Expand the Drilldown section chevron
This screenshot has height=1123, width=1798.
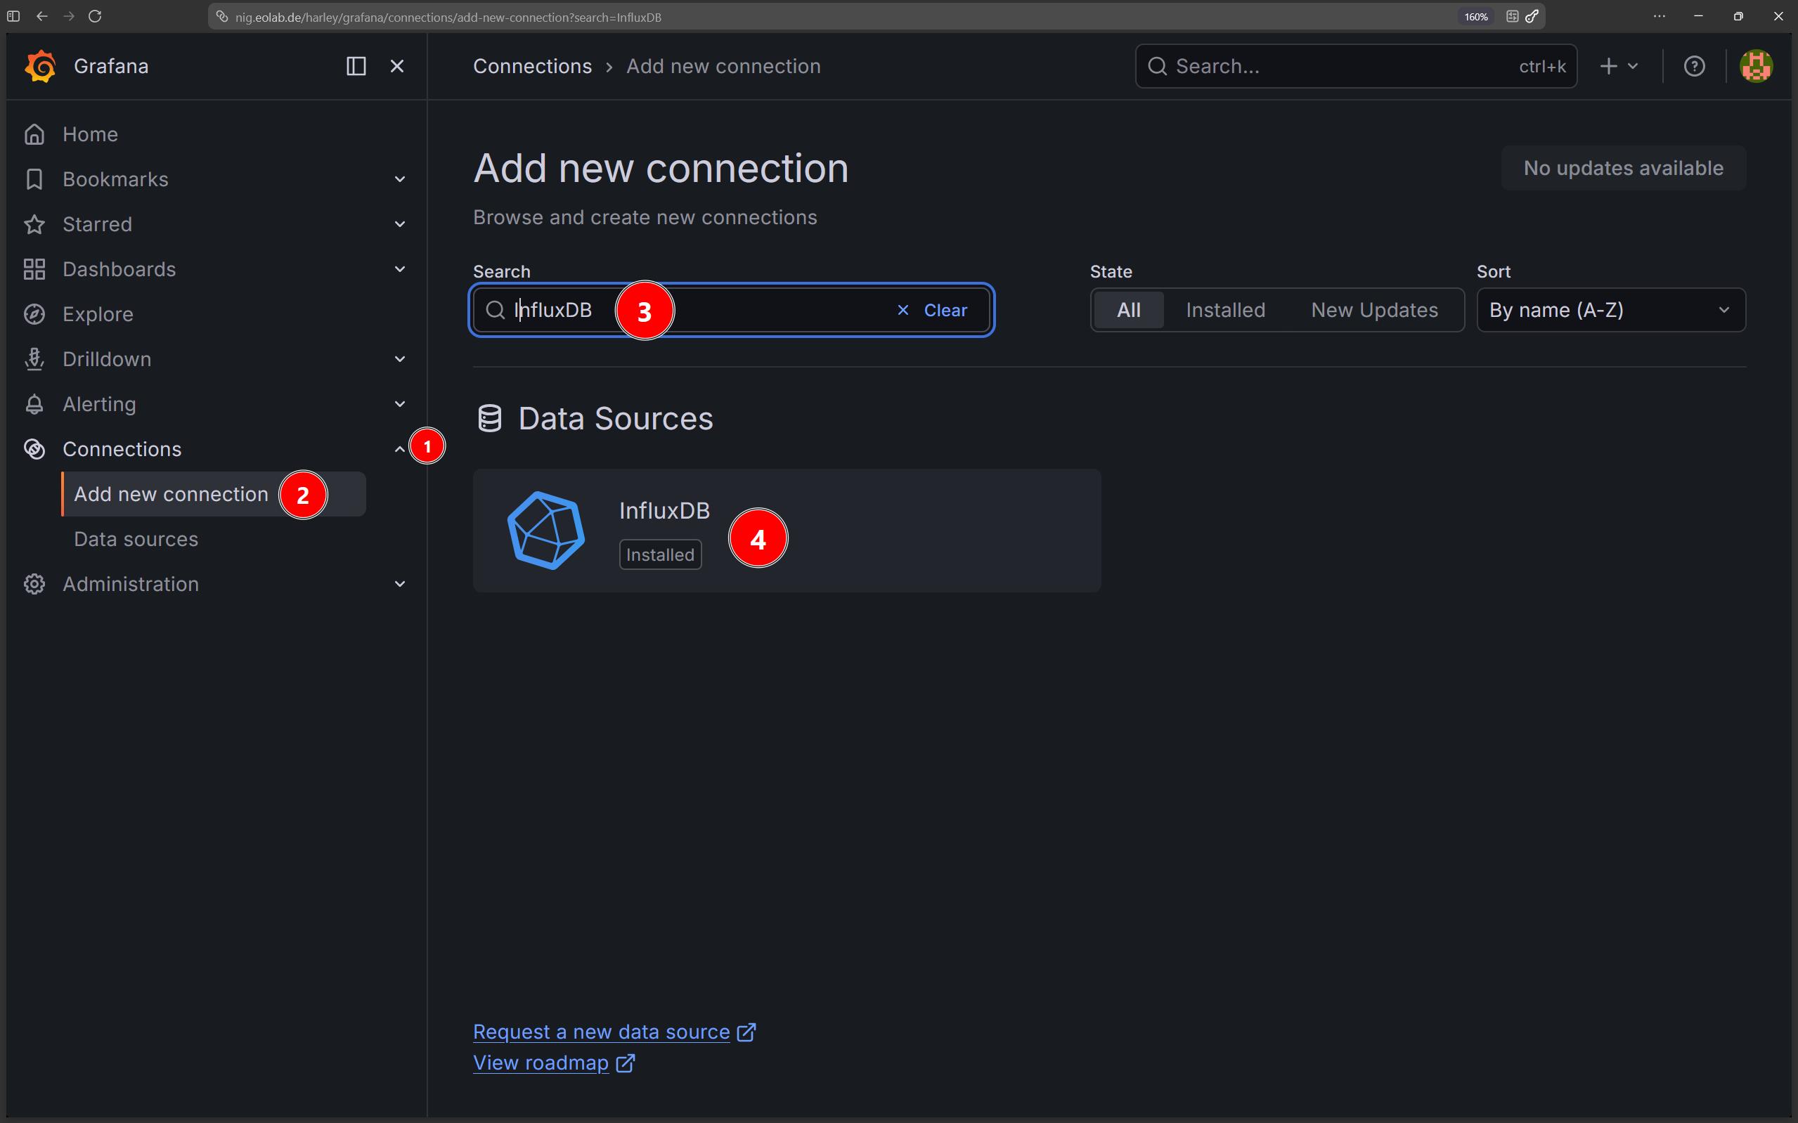point(399,360)
